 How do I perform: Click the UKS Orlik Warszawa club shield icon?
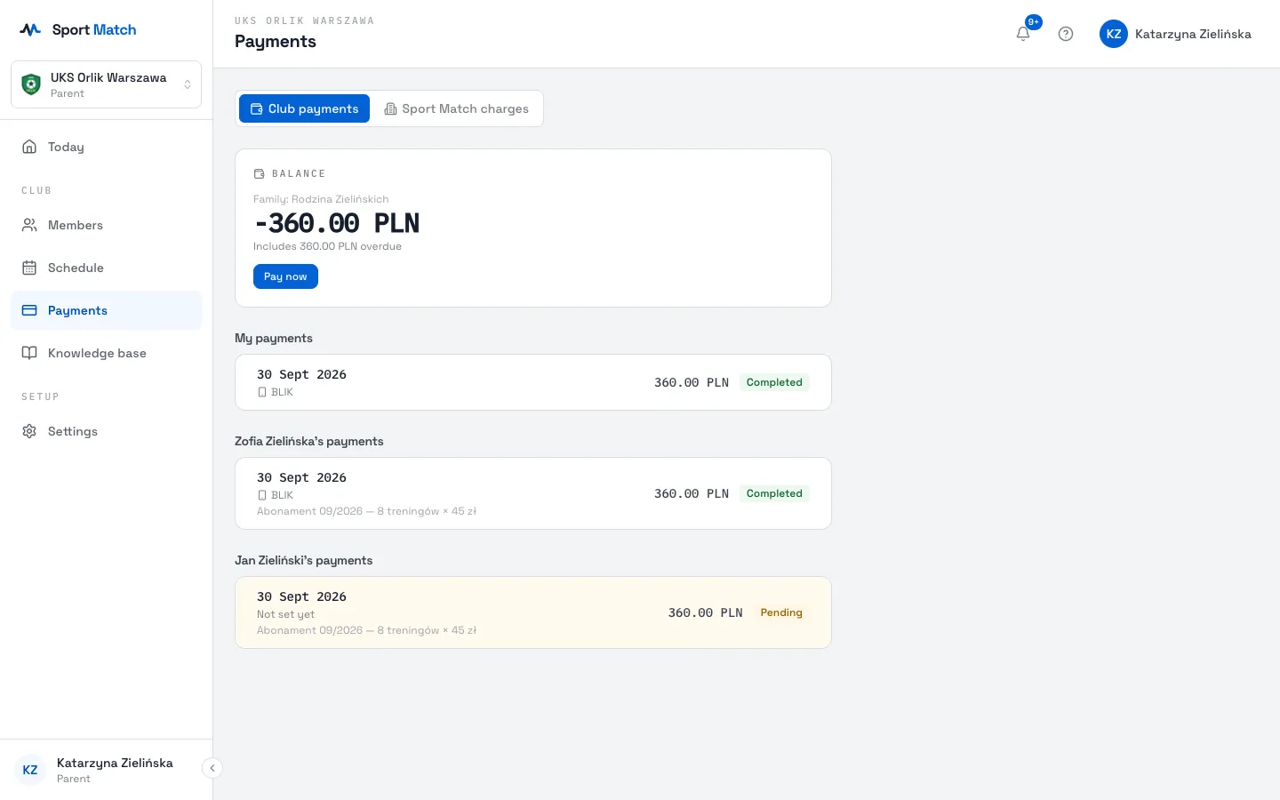point(31,84)
